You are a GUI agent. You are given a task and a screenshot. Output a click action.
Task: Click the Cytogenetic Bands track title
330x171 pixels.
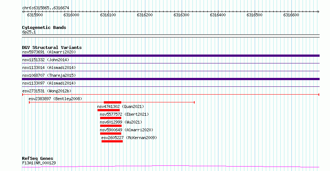pyautogui.click(x=44, y=27)
